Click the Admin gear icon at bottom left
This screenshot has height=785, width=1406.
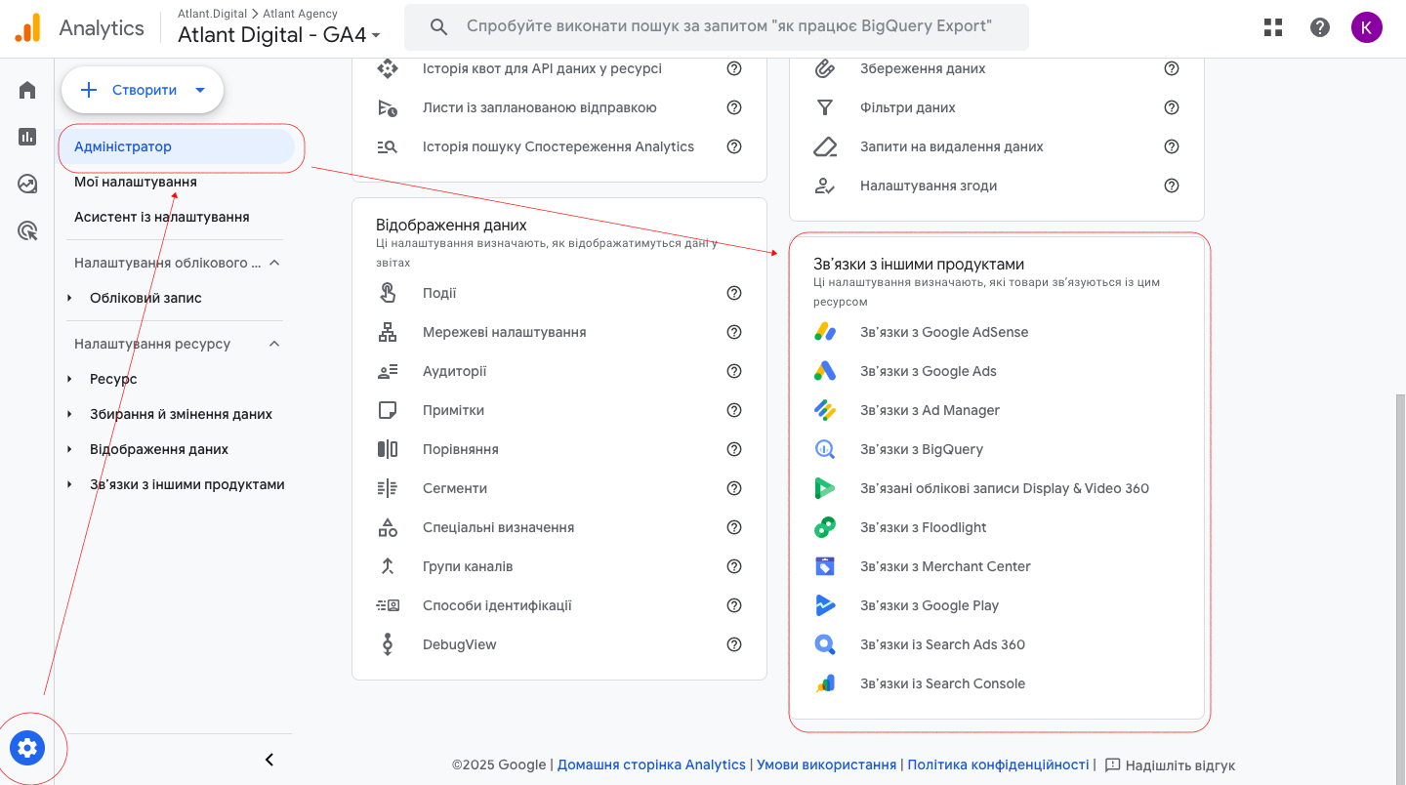point(27,749)
